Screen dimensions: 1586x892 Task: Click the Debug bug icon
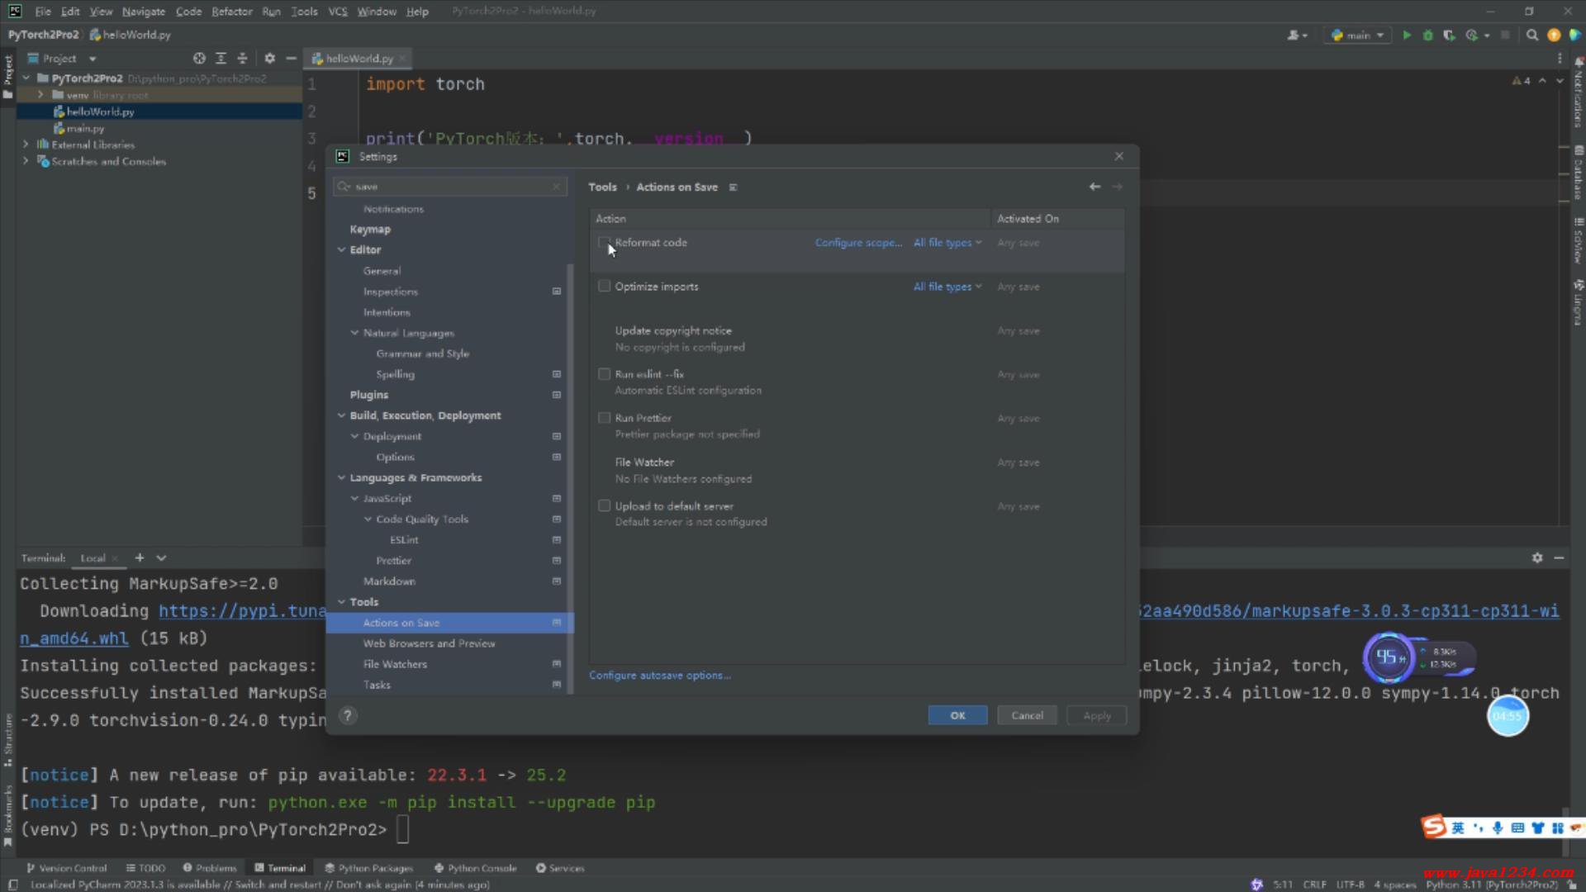click(x=1427, y=36)
